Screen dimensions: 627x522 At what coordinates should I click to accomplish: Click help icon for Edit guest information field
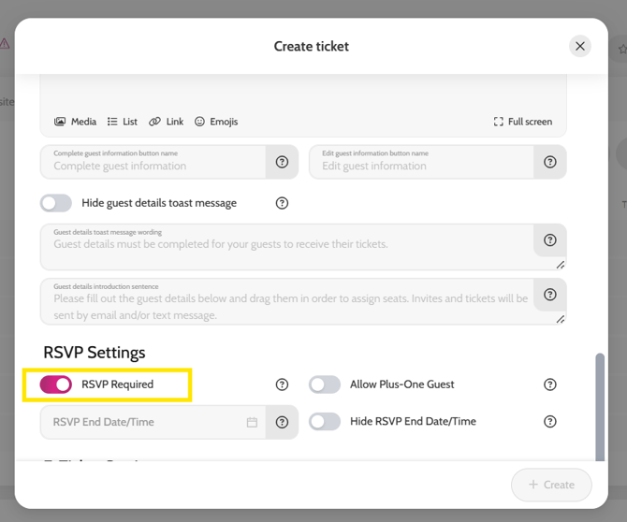pyautogui.click(x=550, y=162)
